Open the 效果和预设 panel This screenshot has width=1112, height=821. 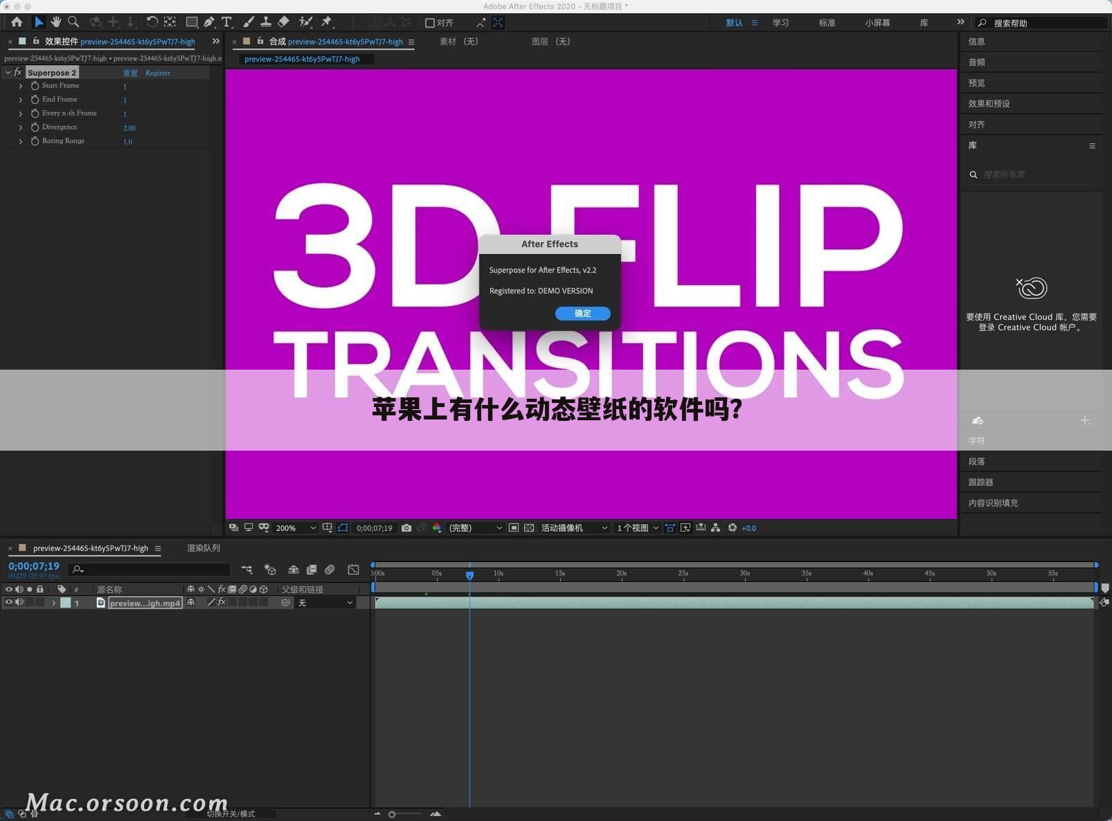click(989, 104)
